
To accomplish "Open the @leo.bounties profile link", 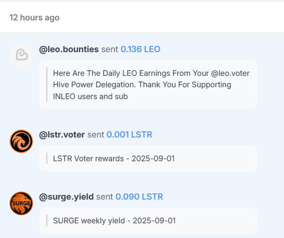I will 69,49.
